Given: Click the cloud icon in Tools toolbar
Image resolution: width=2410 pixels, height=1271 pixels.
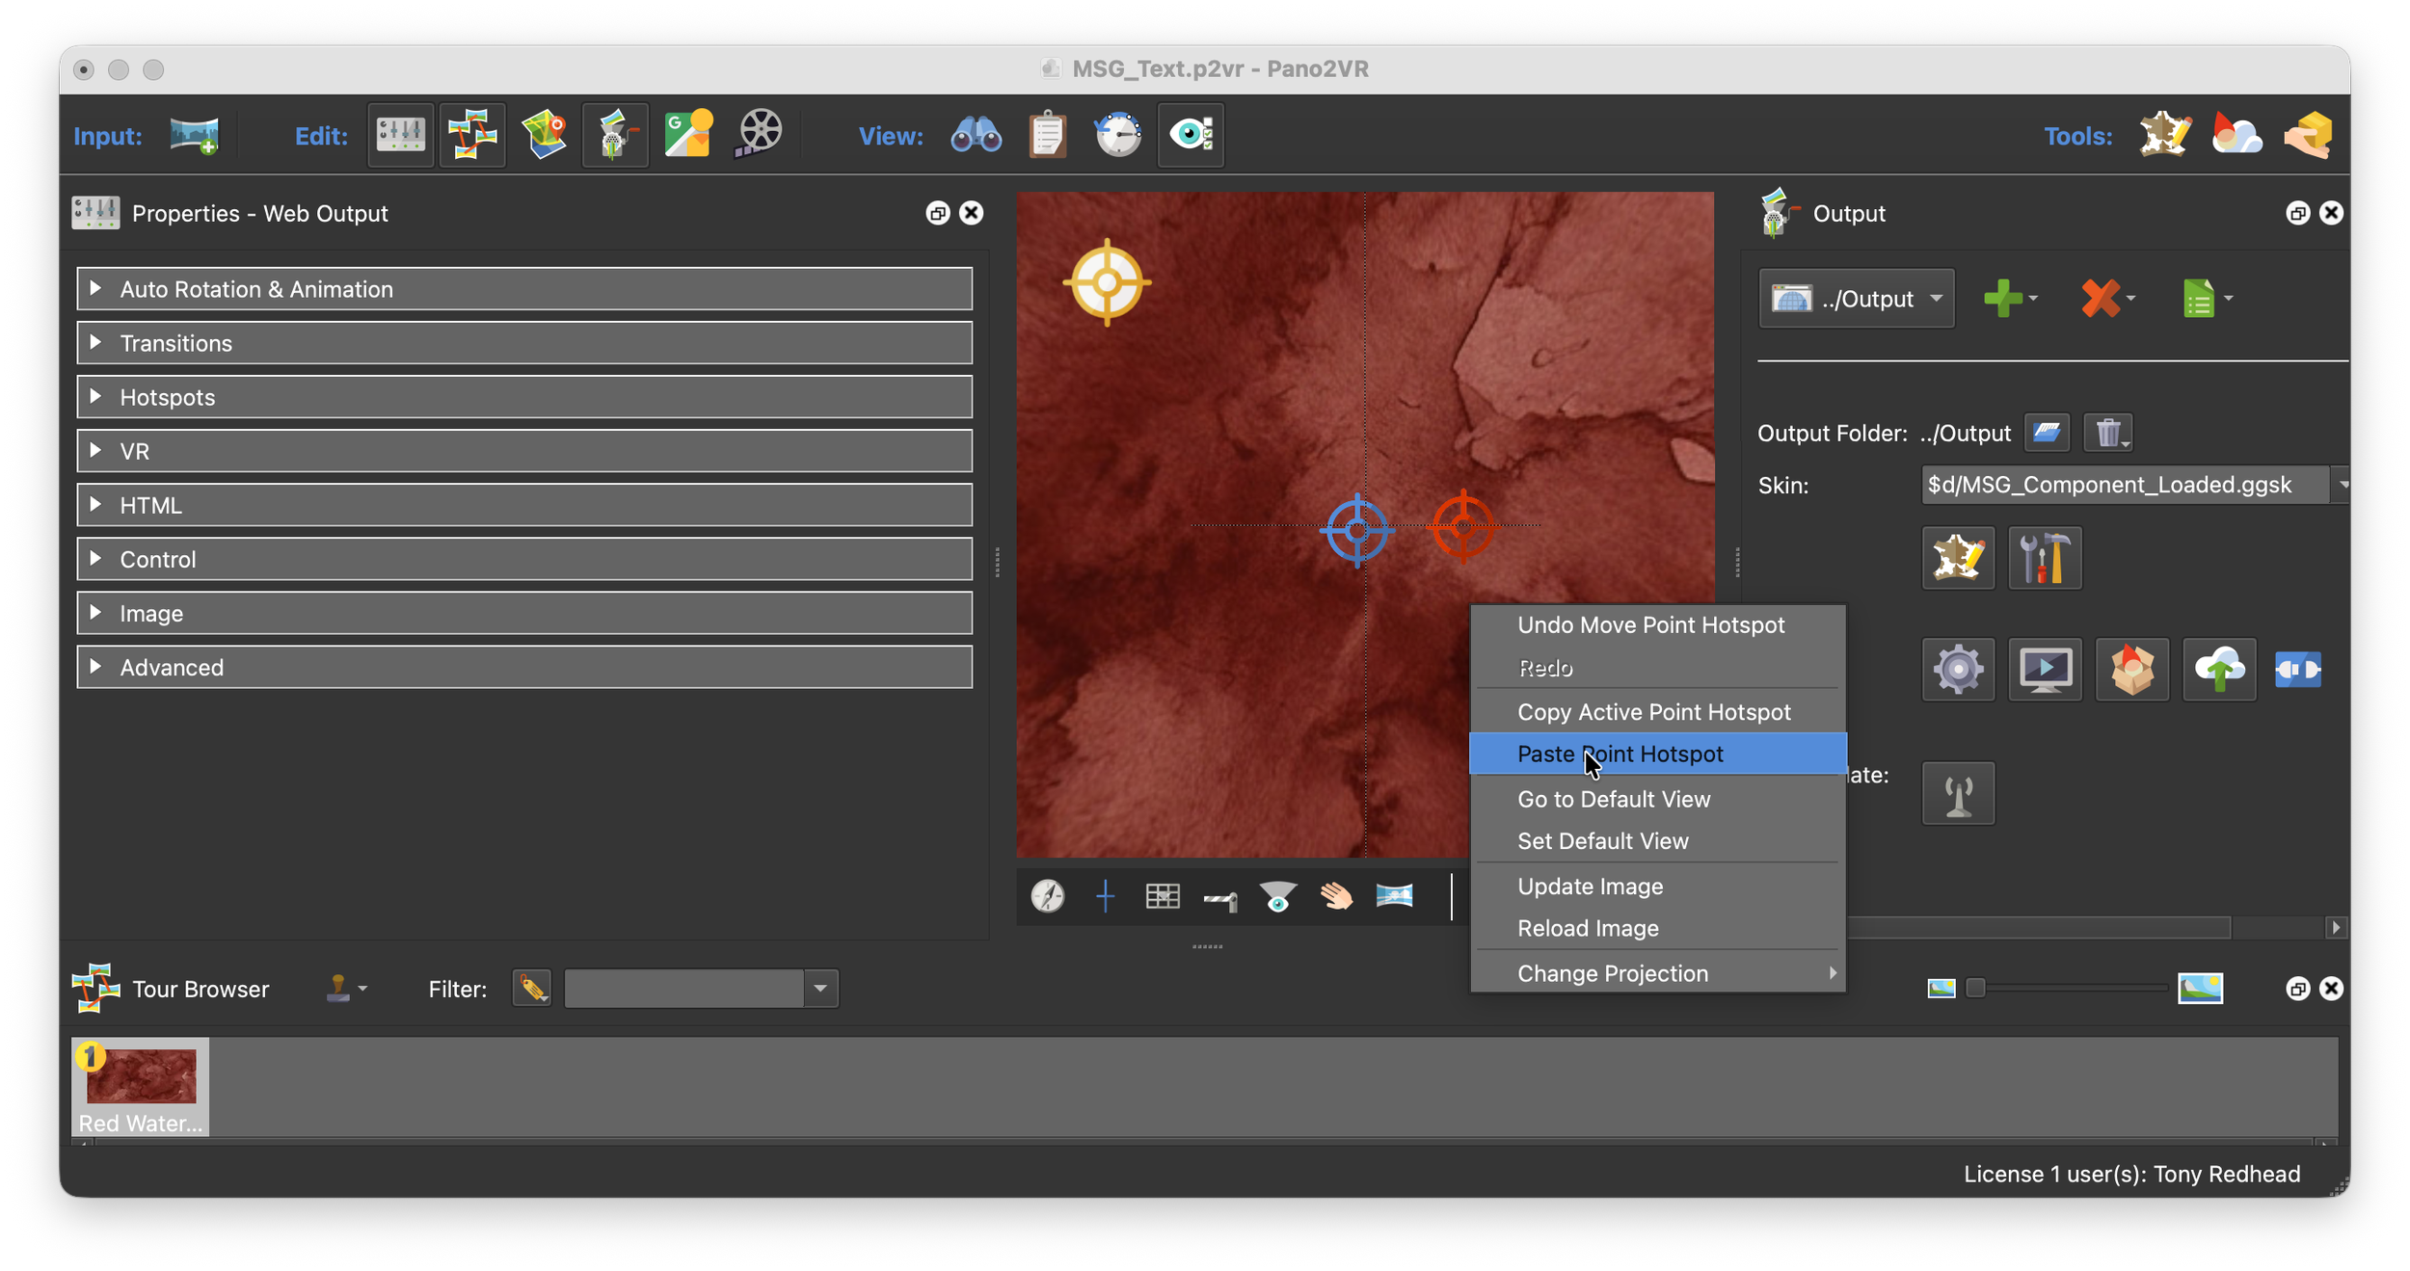Looking at the screenshot, I should tap(2236, 135).
